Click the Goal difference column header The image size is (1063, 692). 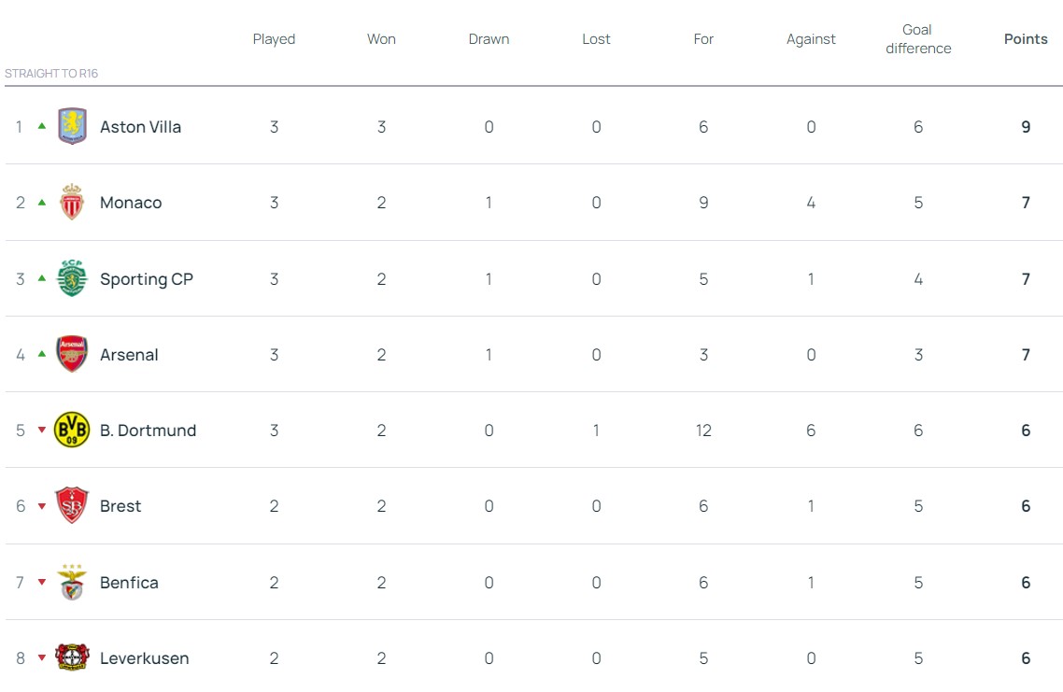coord(918,39)
